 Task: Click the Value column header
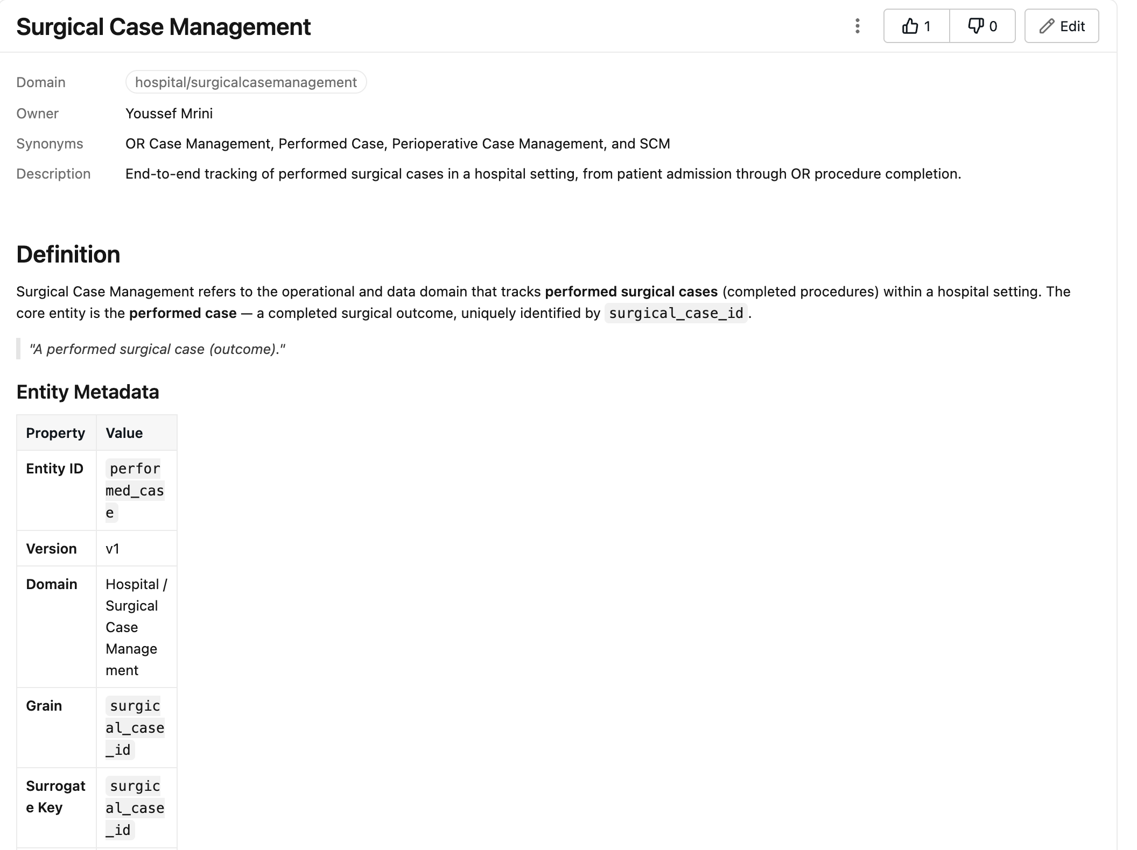(137, 433)
